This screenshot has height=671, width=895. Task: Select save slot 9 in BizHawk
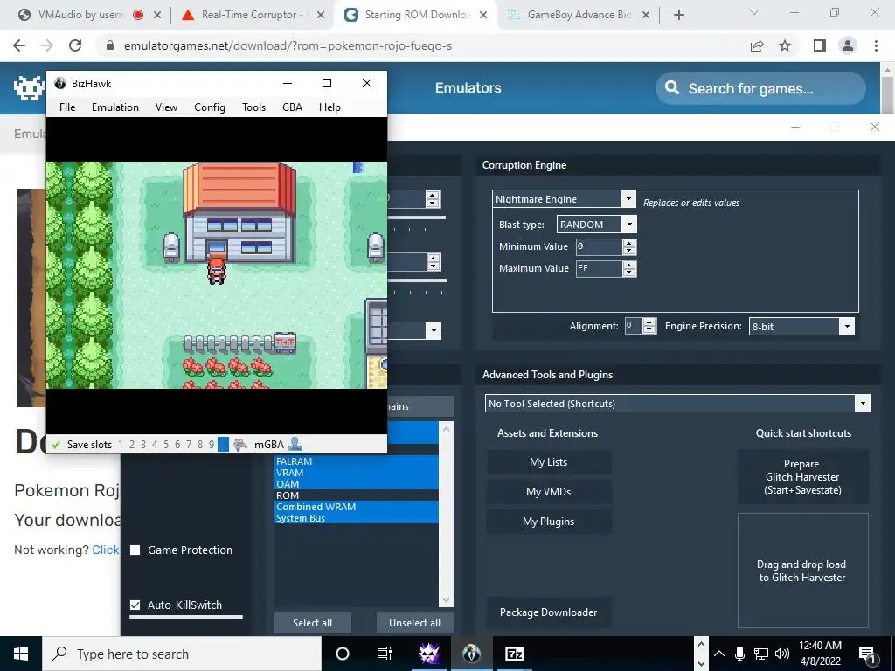coord(212,445)
